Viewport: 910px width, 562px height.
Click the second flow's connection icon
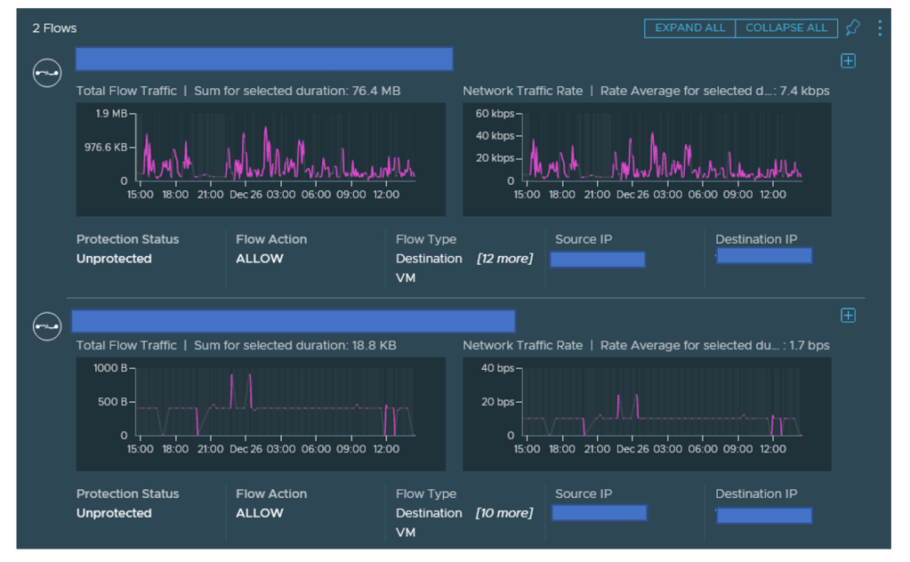[47, 326]
